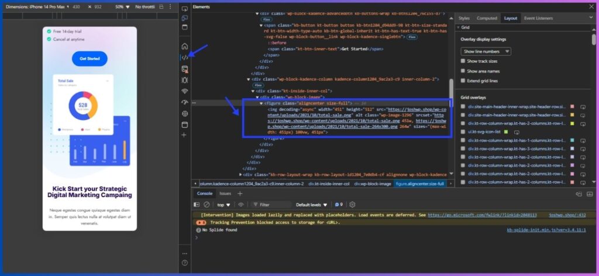
Task: Click the Welcome home icon in DevTools sidebar
Action: pos(185,46)
